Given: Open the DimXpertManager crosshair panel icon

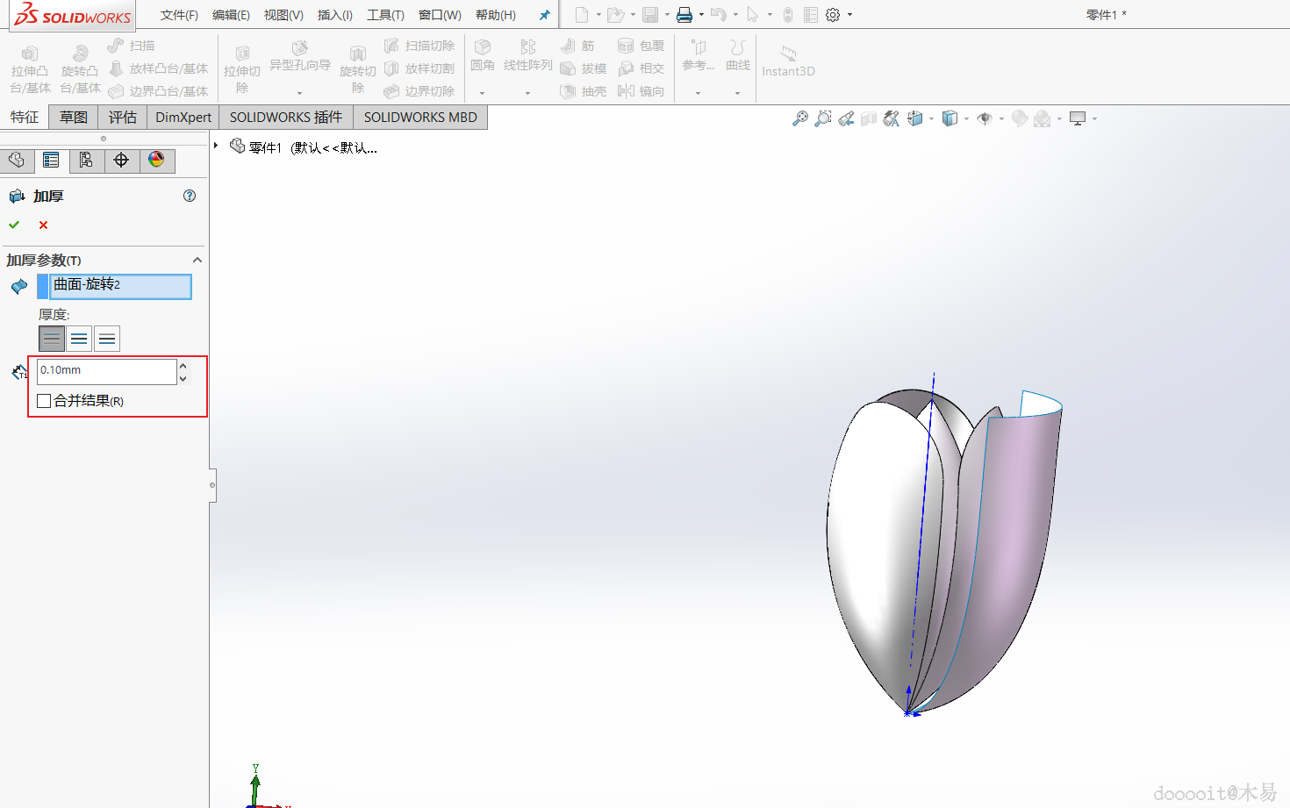Looking at the screenshot, I should point(121,161).
